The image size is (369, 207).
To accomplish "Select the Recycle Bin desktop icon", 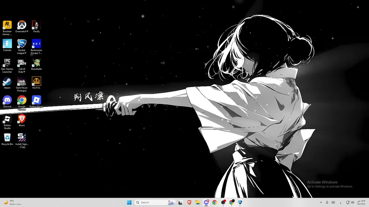I will 7,139.
